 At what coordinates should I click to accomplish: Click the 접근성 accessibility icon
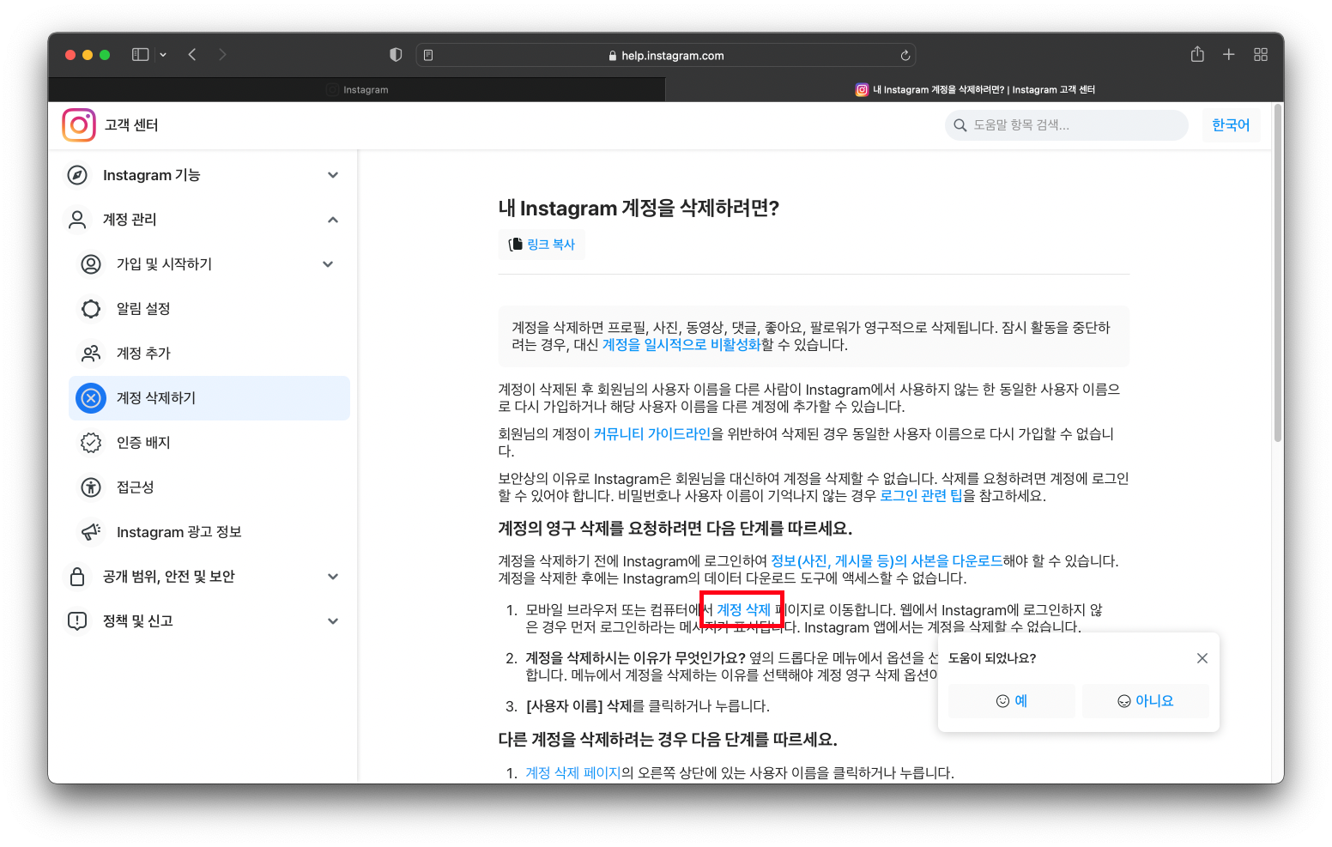[x=91, y=487]
